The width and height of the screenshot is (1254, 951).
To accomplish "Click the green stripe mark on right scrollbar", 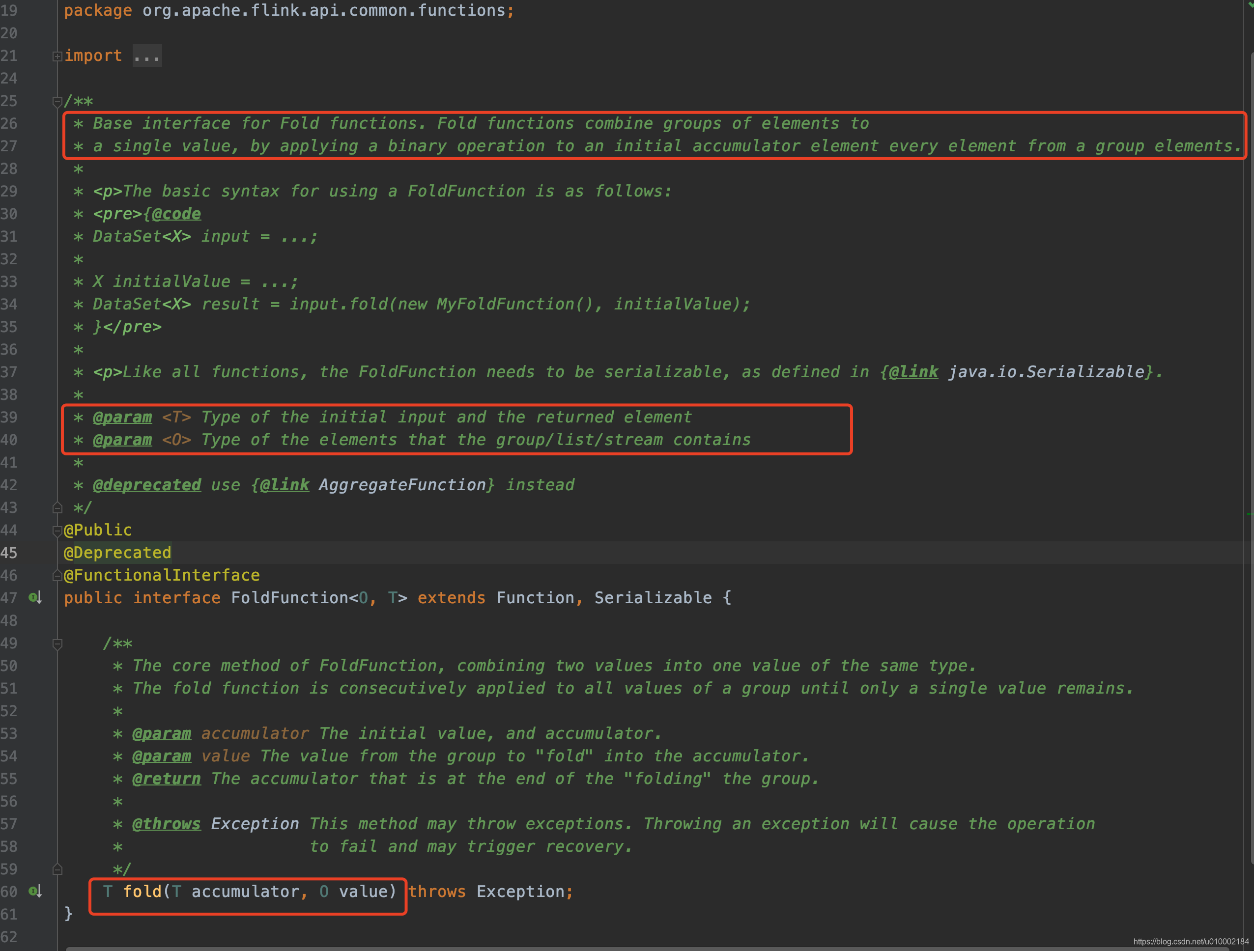I will 1250,513.
